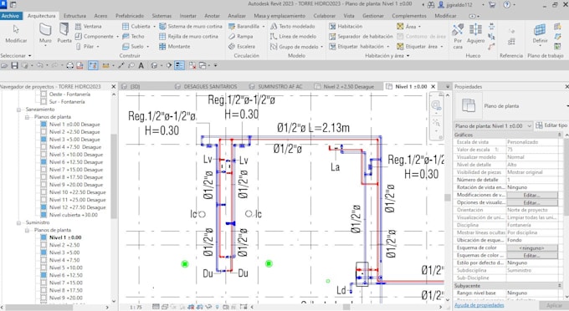Select the Línea de modelo tool
The height and width of the screenshot is (311, 569).
click(293, 36)
